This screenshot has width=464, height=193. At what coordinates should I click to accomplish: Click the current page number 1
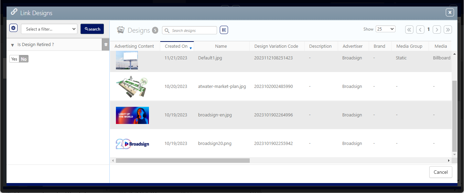pos(429,30)
